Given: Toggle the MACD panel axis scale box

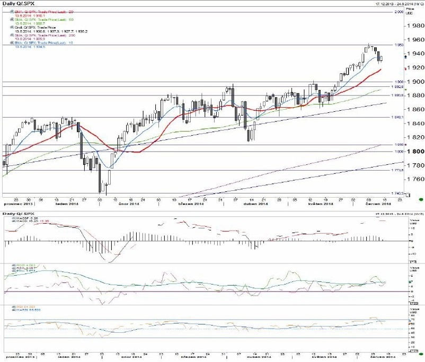Looking at the screenshot, I should pyautogui.click(x=414, y=261).
